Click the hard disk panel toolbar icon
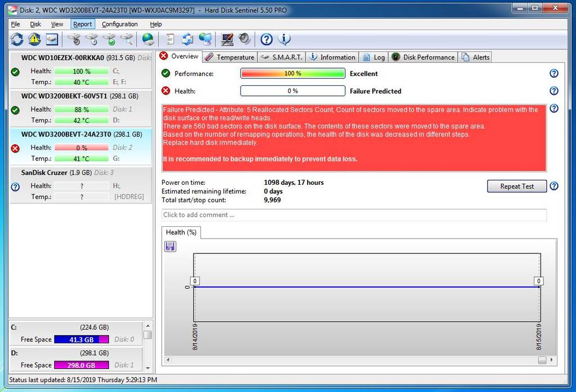Viewport: 576px width, 392px height. [x=52, y=39]
